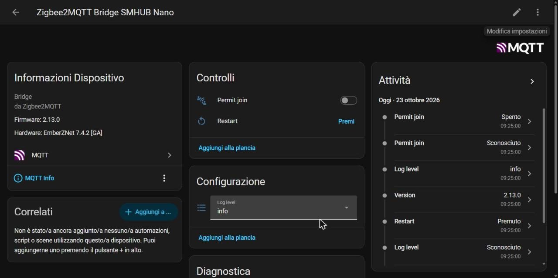Toggle the Permit join switch
This screenshot has height=278, width=558.
(348, 100)
